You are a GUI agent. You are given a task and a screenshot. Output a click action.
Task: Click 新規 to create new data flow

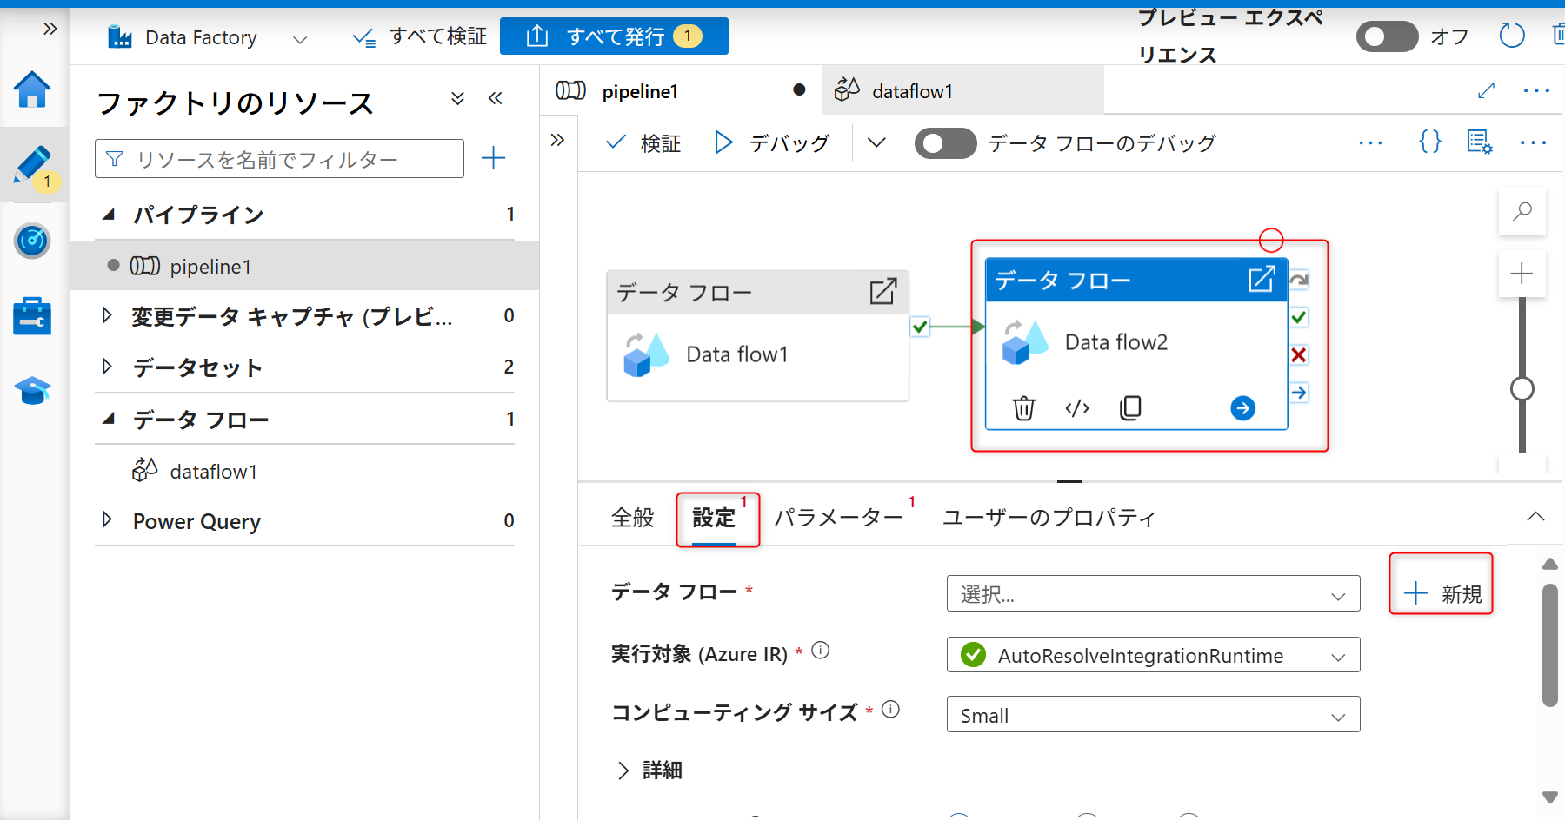tap(1442, 593)
